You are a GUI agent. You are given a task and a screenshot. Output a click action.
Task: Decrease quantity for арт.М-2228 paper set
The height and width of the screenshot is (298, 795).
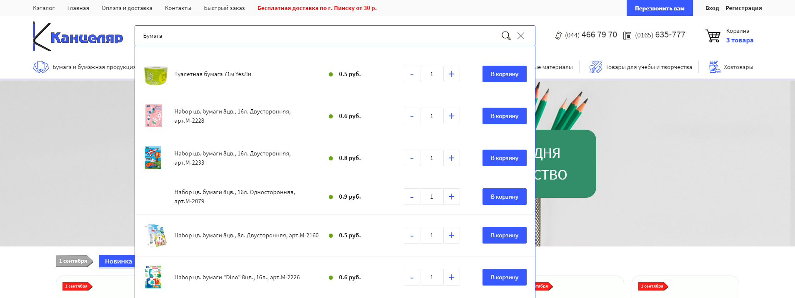point(412,116)
